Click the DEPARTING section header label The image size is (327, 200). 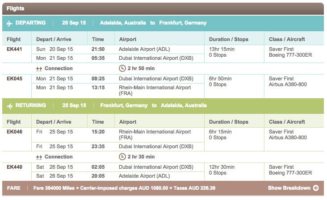(x=30, y=23)
